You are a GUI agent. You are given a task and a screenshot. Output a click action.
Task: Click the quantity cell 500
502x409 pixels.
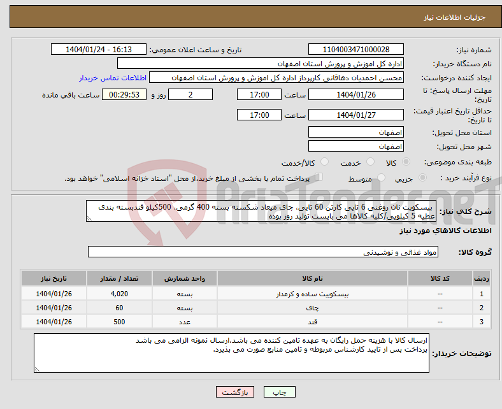119,322
